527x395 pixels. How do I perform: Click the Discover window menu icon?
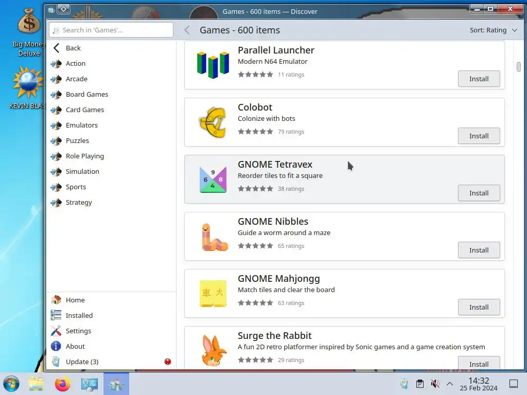[51, 10]
